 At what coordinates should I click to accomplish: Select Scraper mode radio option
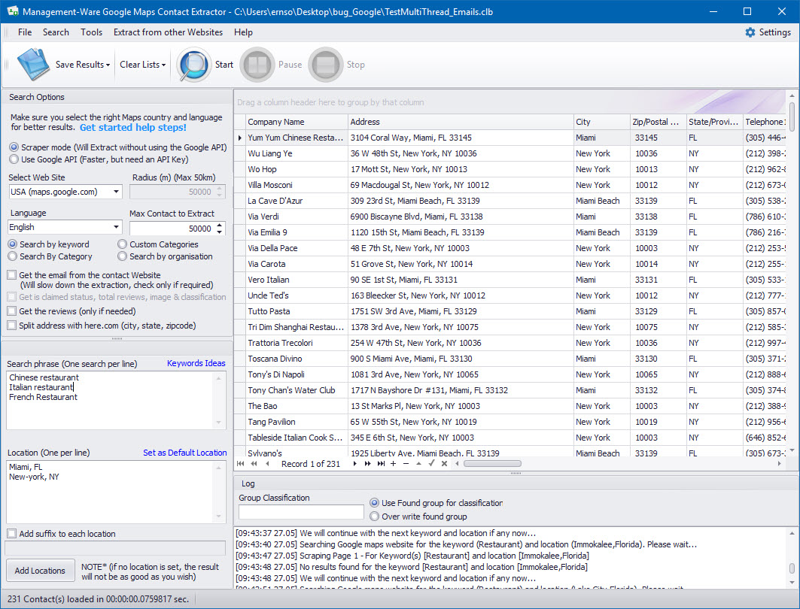pyautogui.click(x=14, y=147)
